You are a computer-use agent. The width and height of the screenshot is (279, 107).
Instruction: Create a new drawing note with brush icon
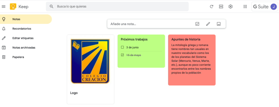(208, 24)
